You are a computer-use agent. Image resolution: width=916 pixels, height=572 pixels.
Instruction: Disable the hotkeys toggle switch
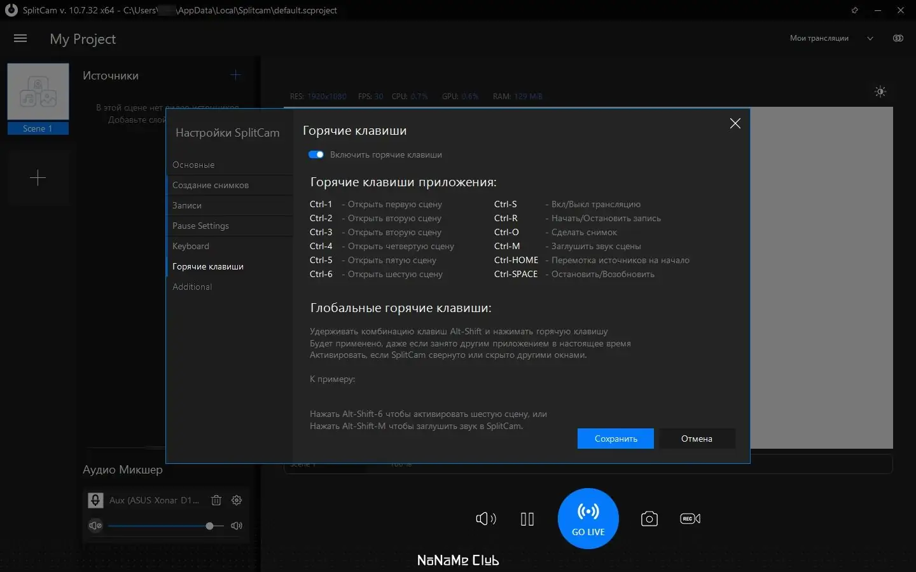316,154
